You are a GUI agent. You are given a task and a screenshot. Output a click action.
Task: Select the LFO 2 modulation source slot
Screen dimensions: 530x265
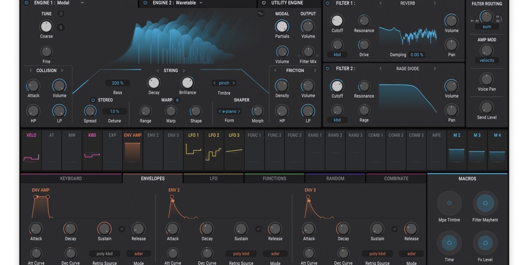point(214,150)
